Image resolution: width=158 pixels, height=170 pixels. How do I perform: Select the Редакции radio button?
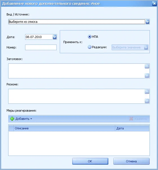click(89, 47)
